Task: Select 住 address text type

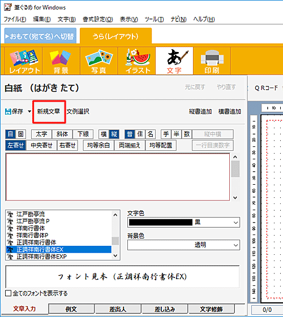Action: click(x=140, y=134)
